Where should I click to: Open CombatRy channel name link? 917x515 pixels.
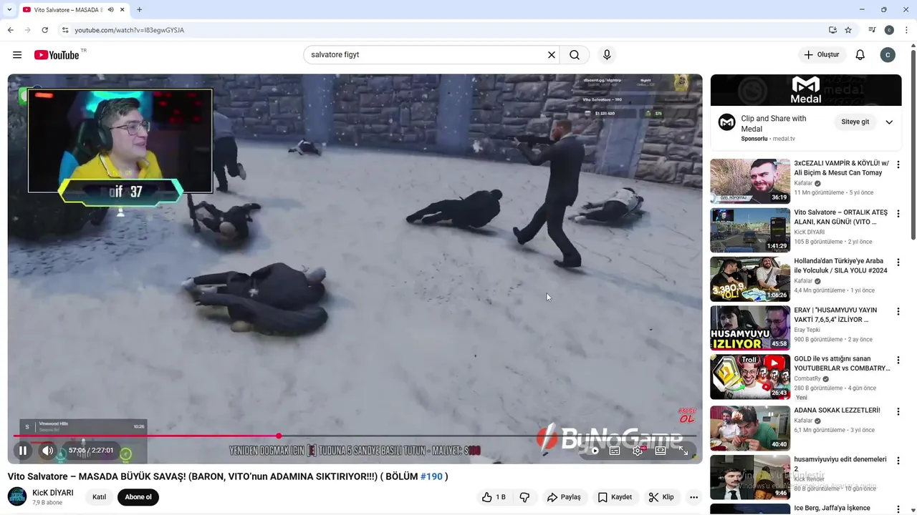tap(807, 378)
